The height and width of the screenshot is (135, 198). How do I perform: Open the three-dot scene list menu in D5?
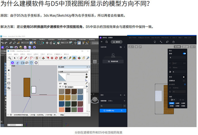point(125,47)
